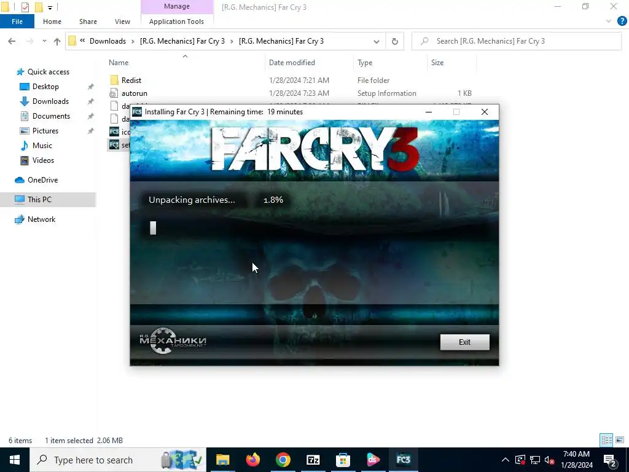Switch to large icons view layout
The width and height of the screenshot is (629, 472).
tap(620, 440)
